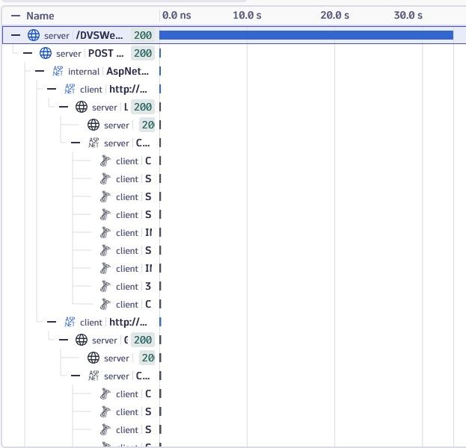
Task: Click the 200 status badge on the /DVSWe... row
Action: pyautogui.click(x=143, y=35)
